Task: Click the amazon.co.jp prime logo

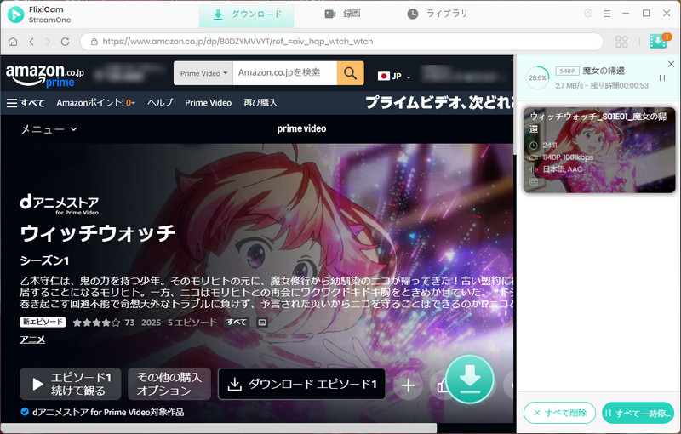Action: [45, 75]
